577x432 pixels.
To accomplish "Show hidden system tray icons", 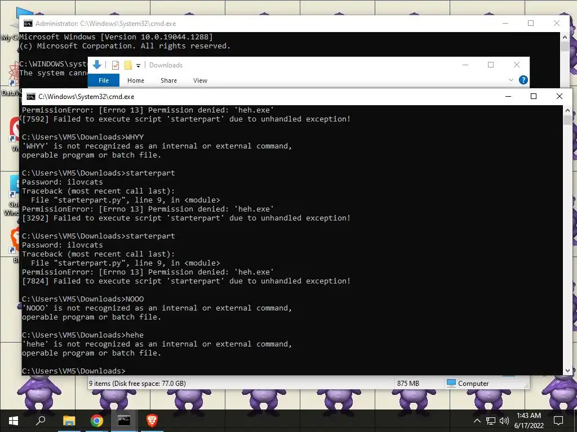I will pos(477,421).
